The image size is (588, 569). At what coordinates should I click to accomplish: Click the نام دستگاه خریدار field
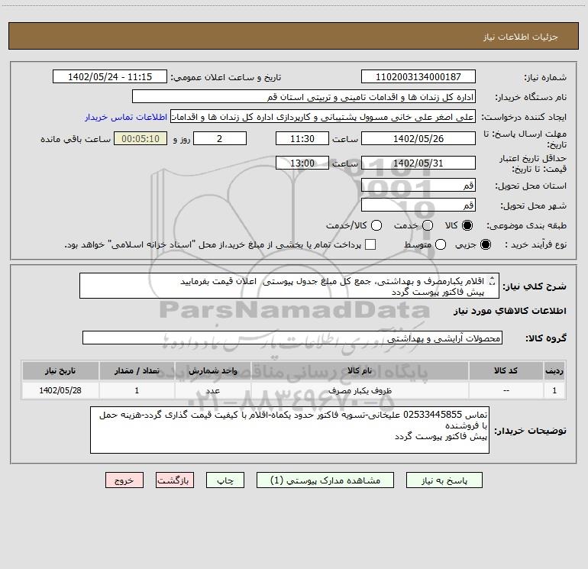(304, 97)
